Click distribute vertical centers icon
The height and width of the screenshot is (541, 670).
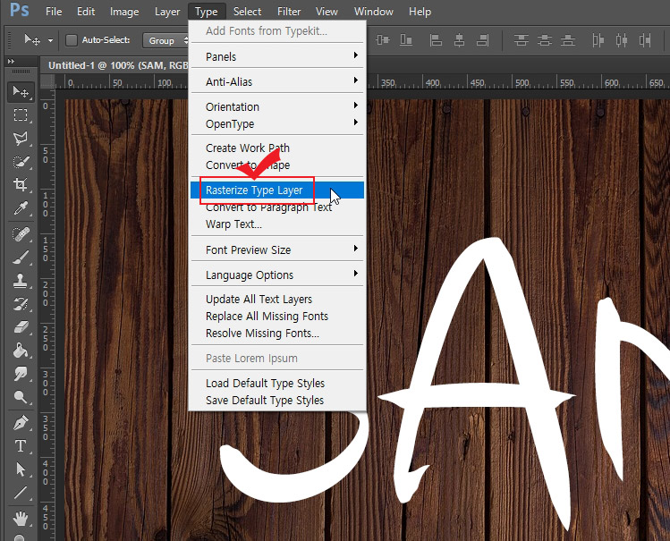[x=545, y=40]
